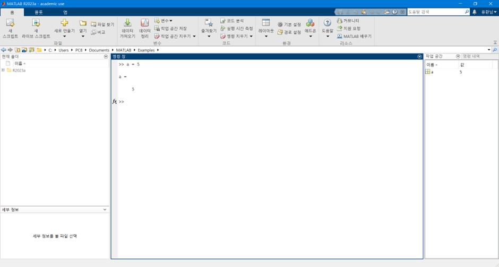Click 데이터 정리 (Clean Data)
The image size is (499, 267).
tap(145, 28)
